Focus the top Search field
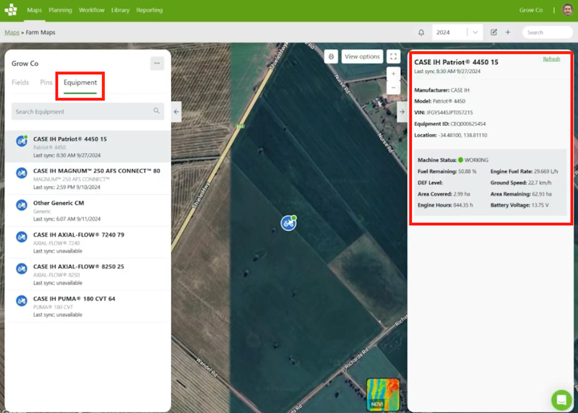This screenshot has height=413, width=578. [548, 32]
